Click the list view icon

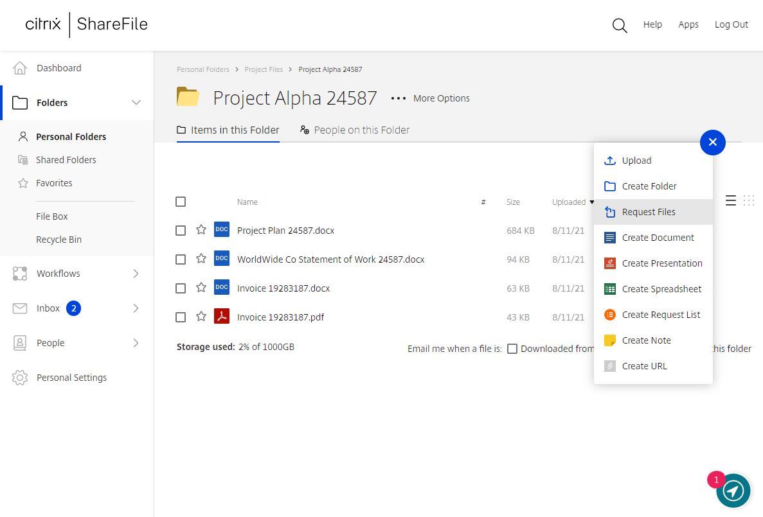click(731, 201)
